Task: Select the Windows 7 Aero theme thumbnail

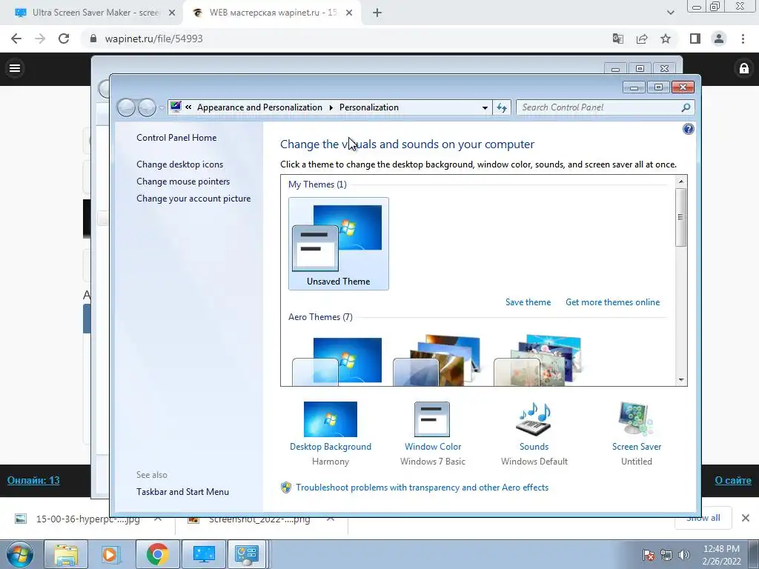Action: click(x=338, y=361)
